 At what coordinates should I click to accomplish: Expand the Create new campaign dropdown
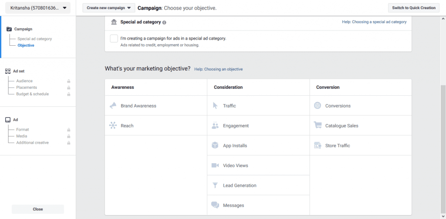(109, 8)
